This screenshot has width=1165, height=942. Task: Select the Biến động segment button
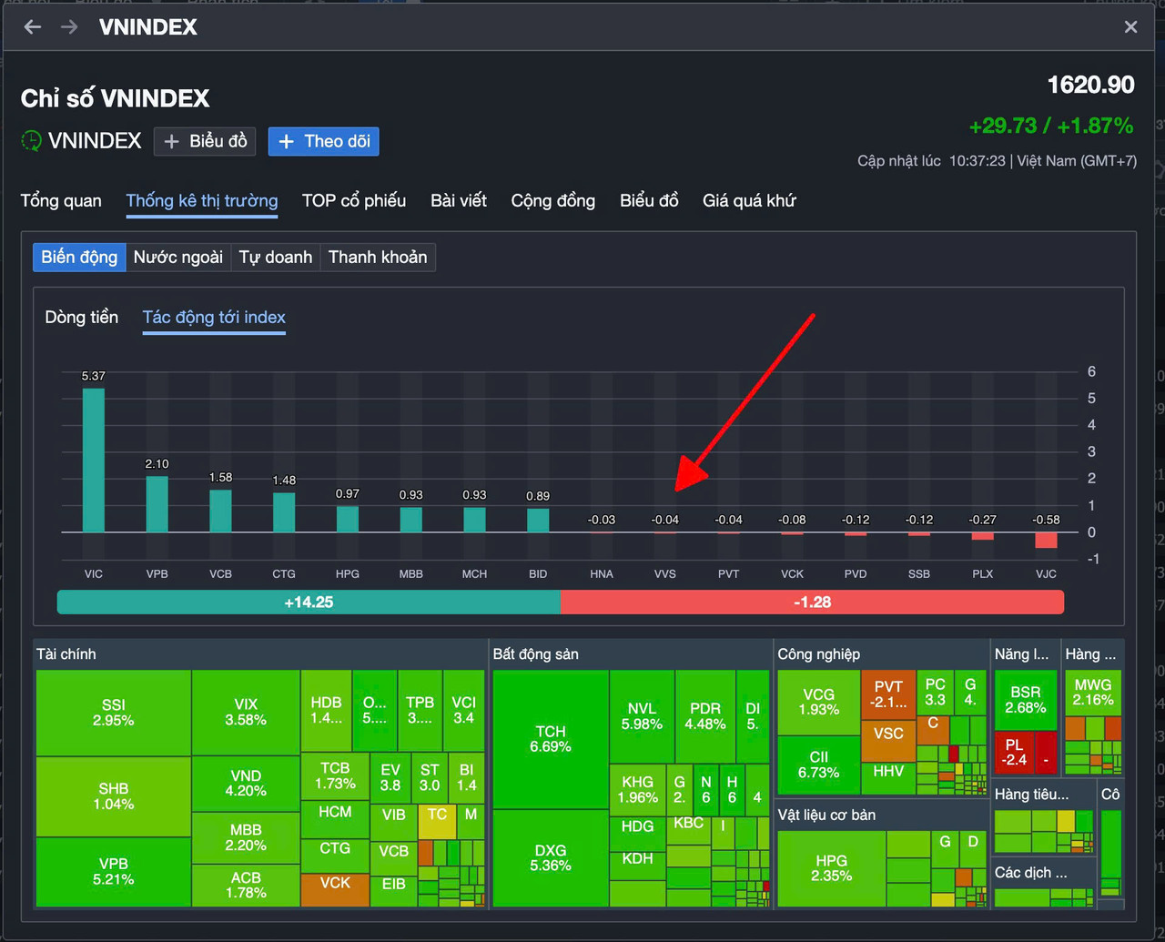tap(79, 257)
